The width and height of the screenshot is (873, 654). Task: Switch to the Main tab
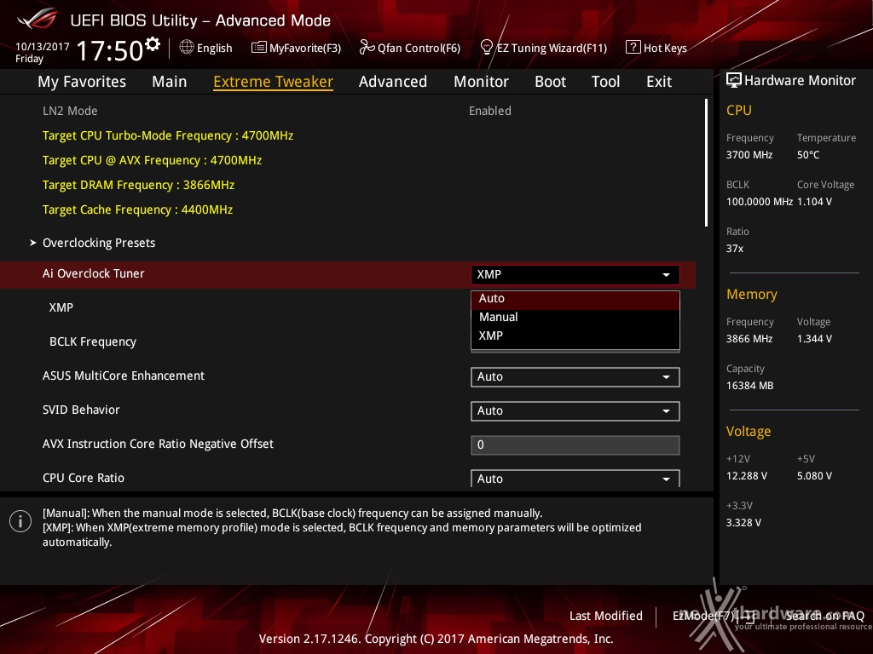coord(170,82)
